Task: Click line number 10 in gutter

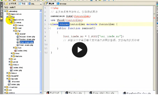Action: click(46, 44)
